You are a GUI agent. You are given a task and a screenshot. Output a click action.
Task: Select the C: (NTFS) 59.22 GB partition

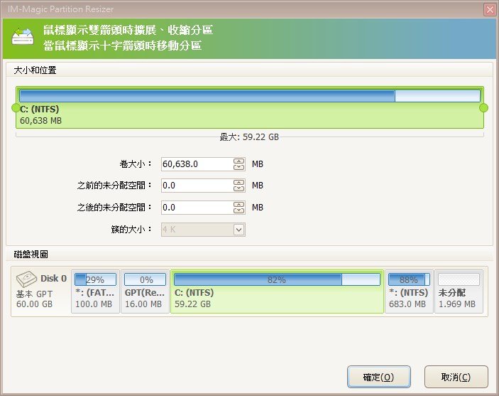(x=277, y=291)
